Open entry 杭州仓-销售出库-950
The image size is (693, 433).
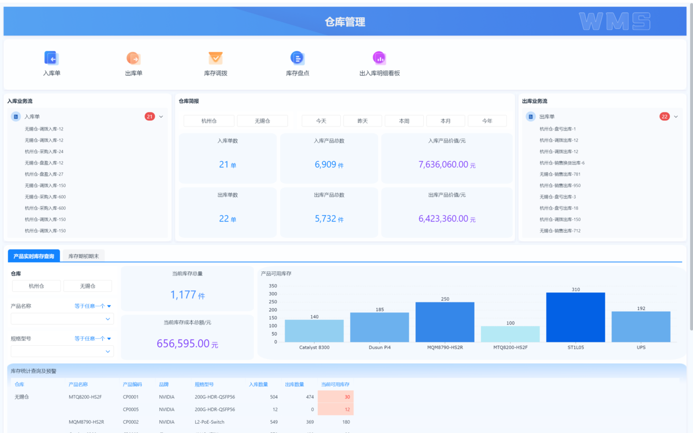[x=560, y=185]
